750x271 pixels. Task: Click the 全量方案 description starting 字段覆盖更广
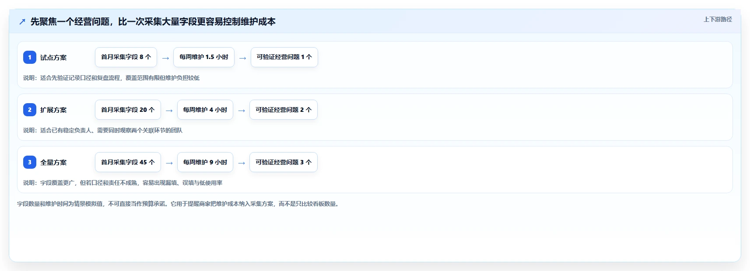click(x=123, y=183)
